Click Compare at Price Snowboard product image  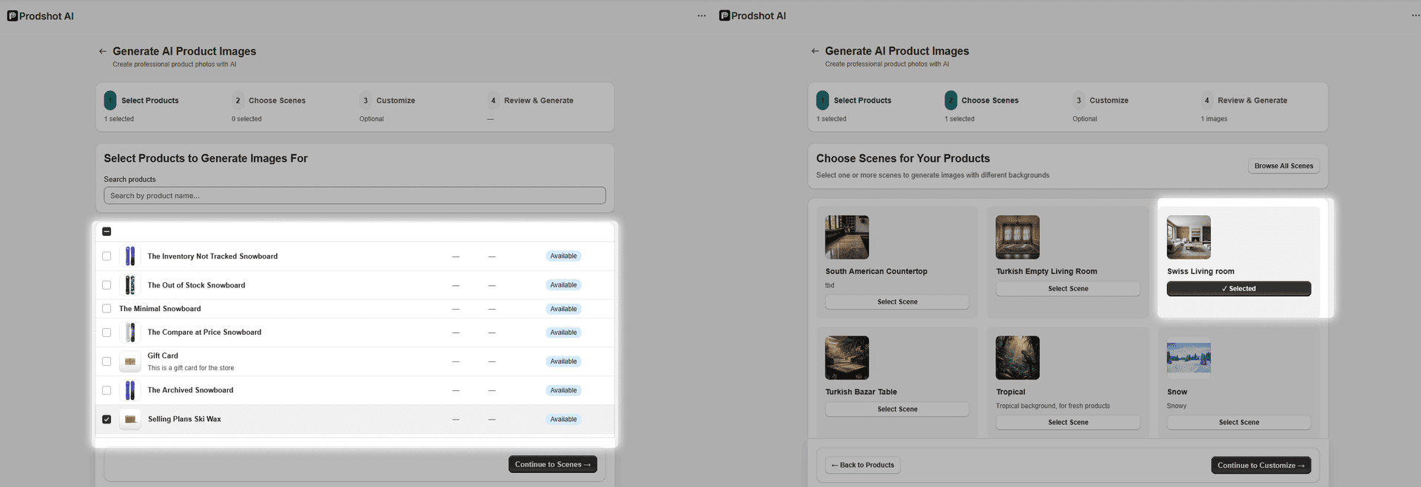130,333
